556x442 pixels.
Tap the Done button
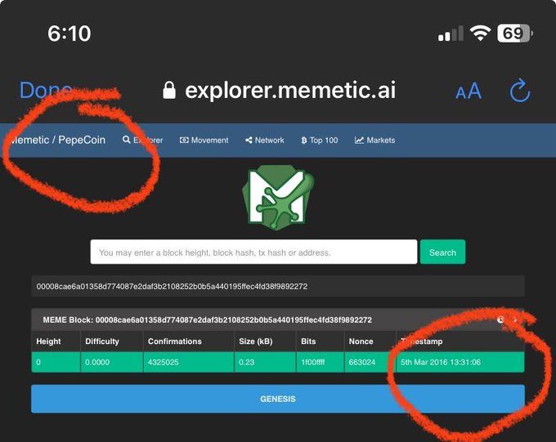point(46,90)
